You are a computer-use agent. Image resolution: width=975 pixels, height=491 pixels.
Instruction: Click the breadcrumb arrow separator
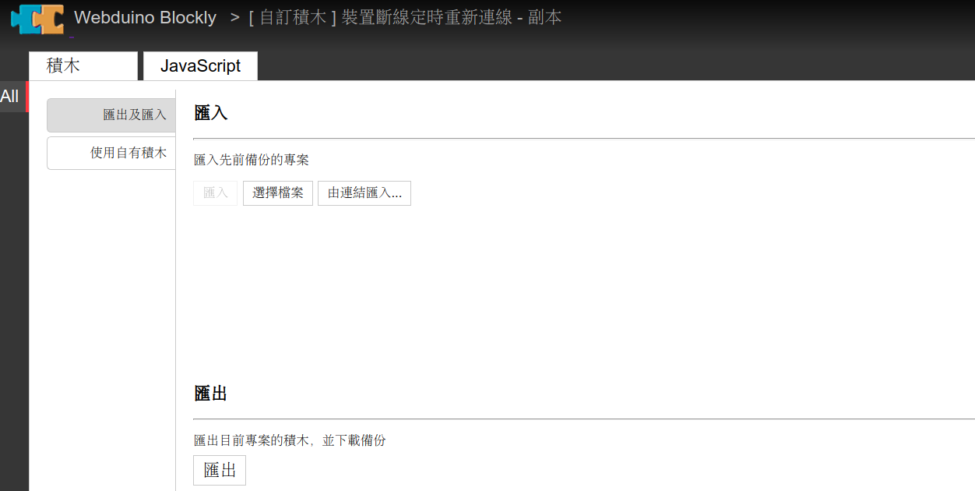(x=234, y=17)
